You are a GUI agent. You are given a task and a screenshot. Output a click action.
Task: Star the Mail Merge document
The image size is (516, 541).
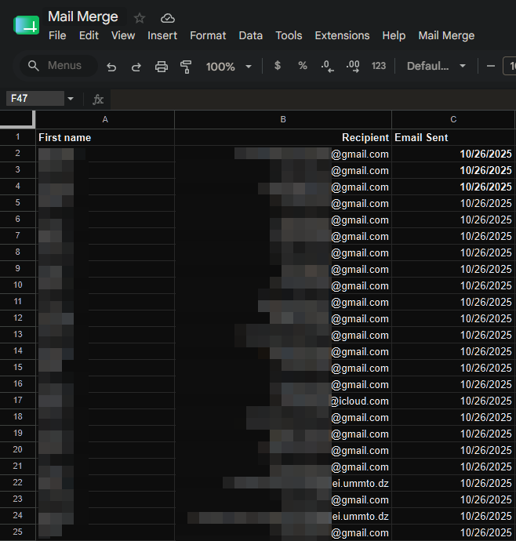140,18
